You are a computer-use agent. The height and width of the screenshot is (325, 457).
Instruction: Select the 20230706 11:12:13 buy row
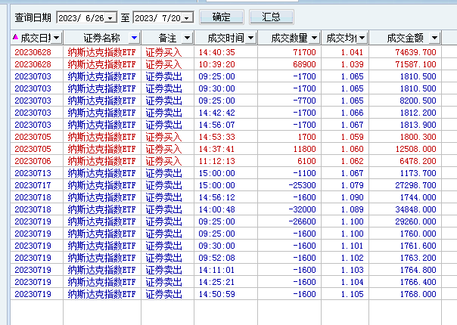[x=226, y=161]
